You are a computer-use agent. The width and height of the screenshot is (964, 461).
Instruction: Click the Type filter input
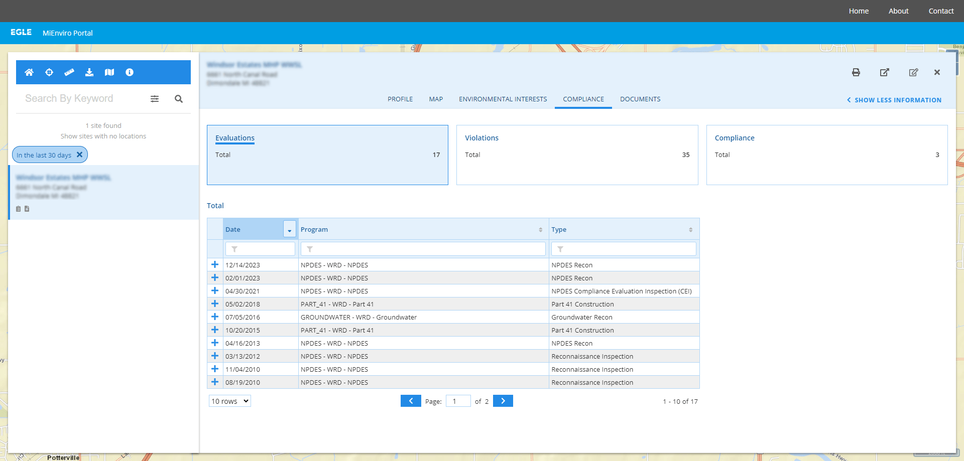click(x=624, y=249)
